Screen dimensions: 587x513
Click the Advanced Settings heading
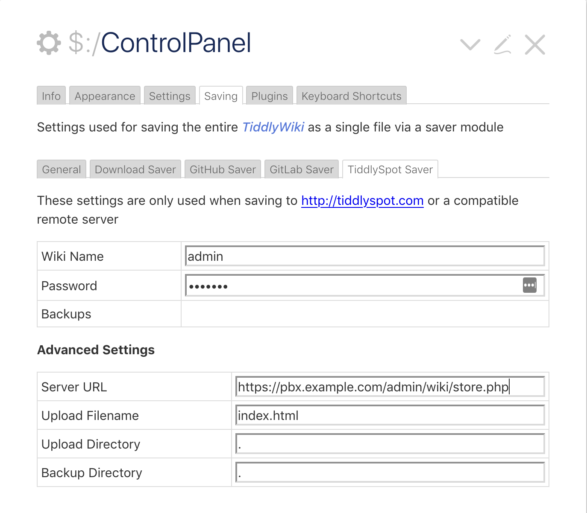pyautogui.click(x=96, y=350)
